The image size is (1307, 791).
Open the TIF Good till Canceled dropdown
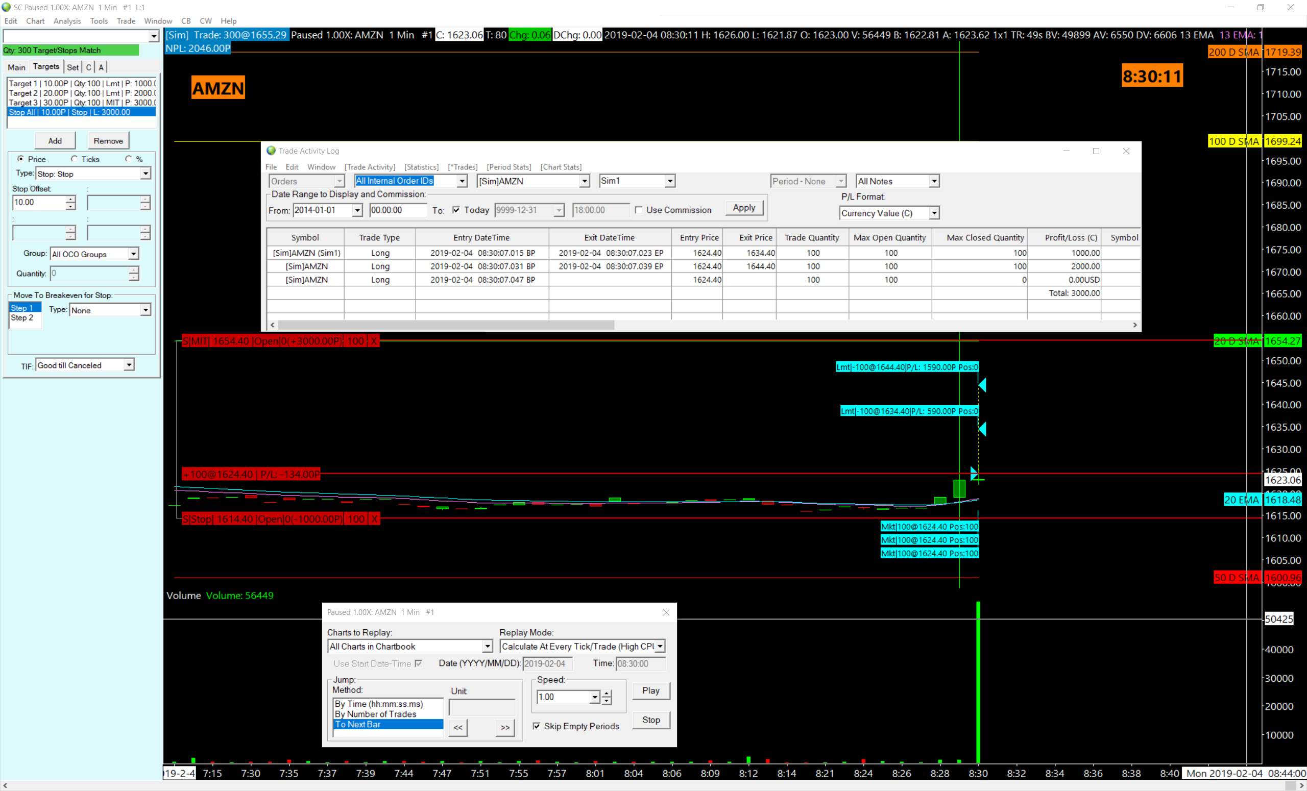point(129,365)
